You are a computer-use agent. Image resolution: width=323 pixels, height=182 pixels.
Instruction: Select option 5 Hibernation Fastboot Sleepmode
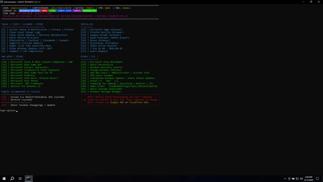click(35, 40)
